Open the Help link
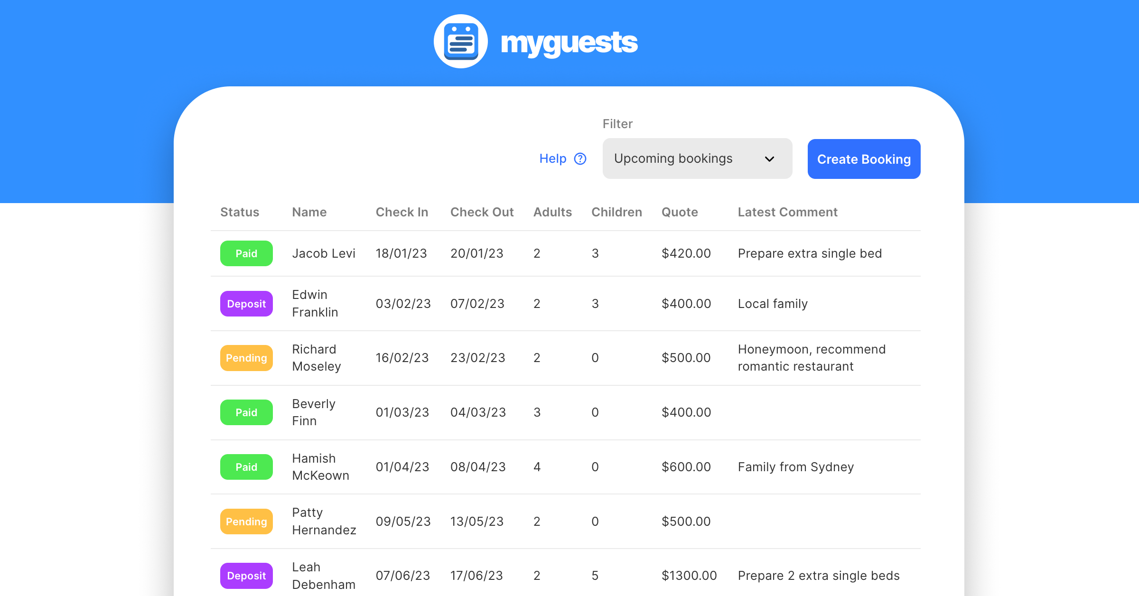This screenshot has width=1139, height=596. click(552, 158)
